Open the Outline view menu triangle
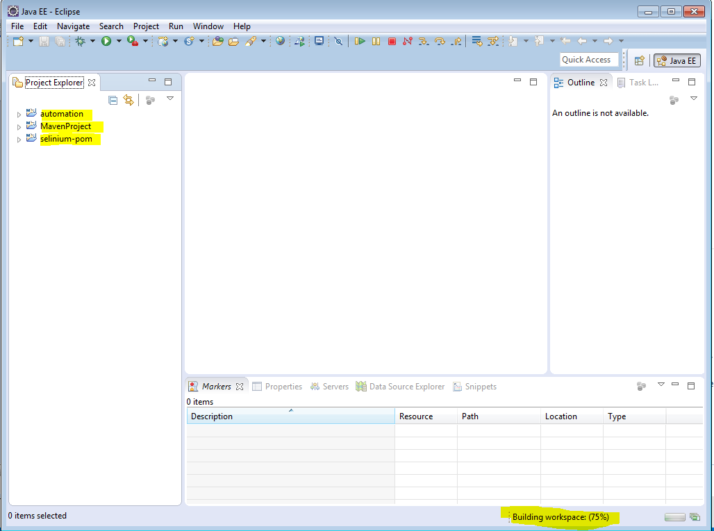Screen dimensions: 714x531 693,99
